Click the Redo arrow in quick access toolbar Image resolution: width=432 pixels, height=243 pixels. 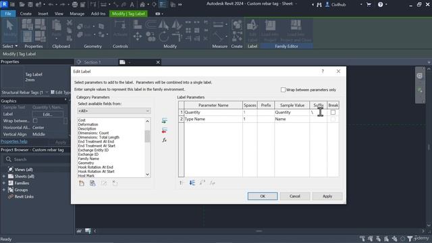pos(62,5)
